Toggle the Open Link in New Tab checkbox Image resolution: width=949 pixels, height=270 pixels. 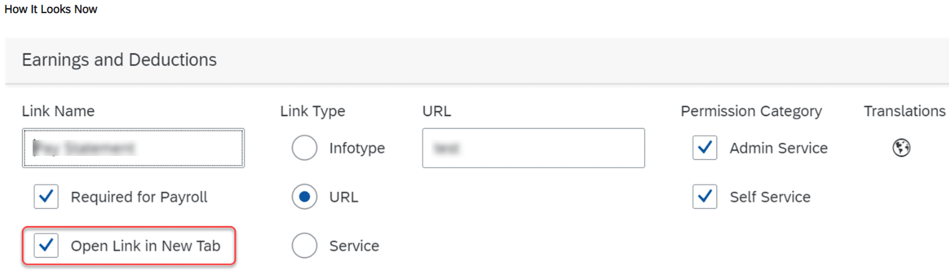coord(46,246)
